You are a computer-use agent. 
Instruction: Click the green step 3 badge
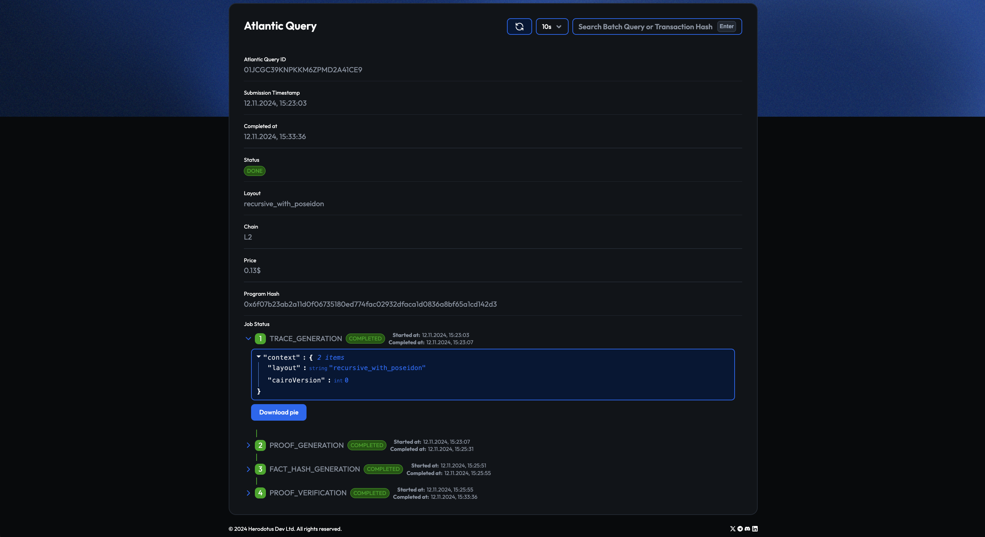point(260,469)
